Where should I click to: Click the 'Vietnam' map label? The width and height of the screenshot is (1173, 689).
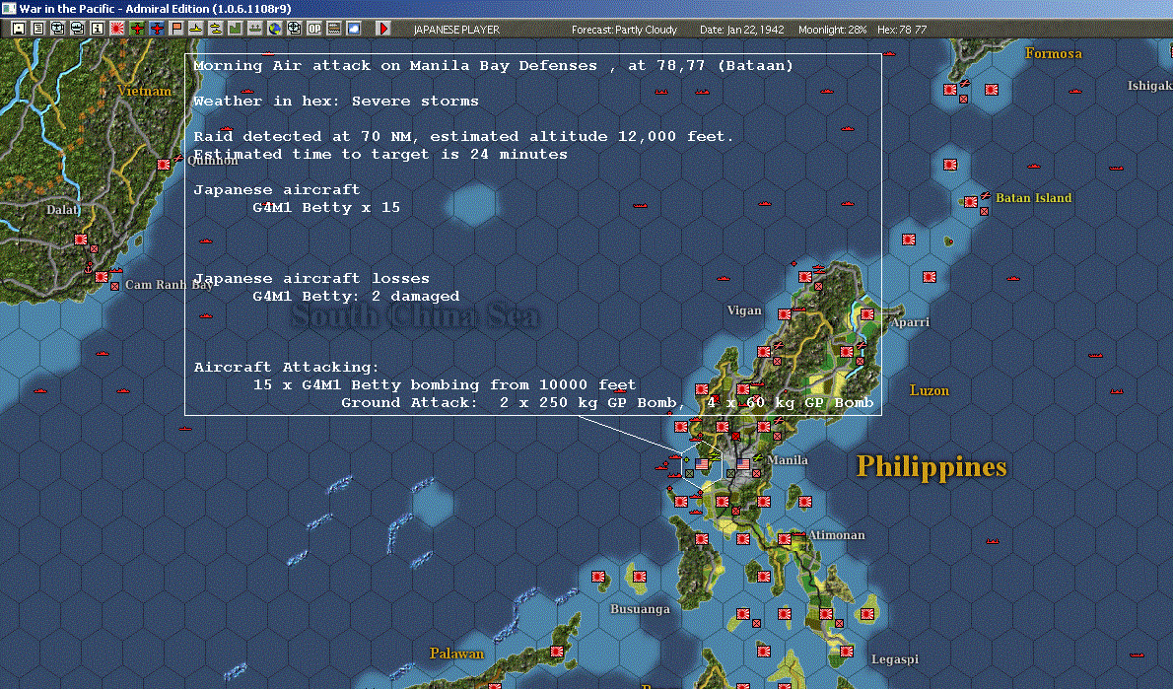coord(144,92)
